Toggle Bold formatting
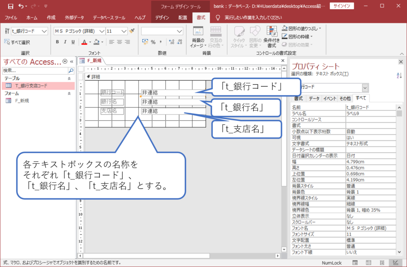Screen dimensions: 407x267 [57, 42]
